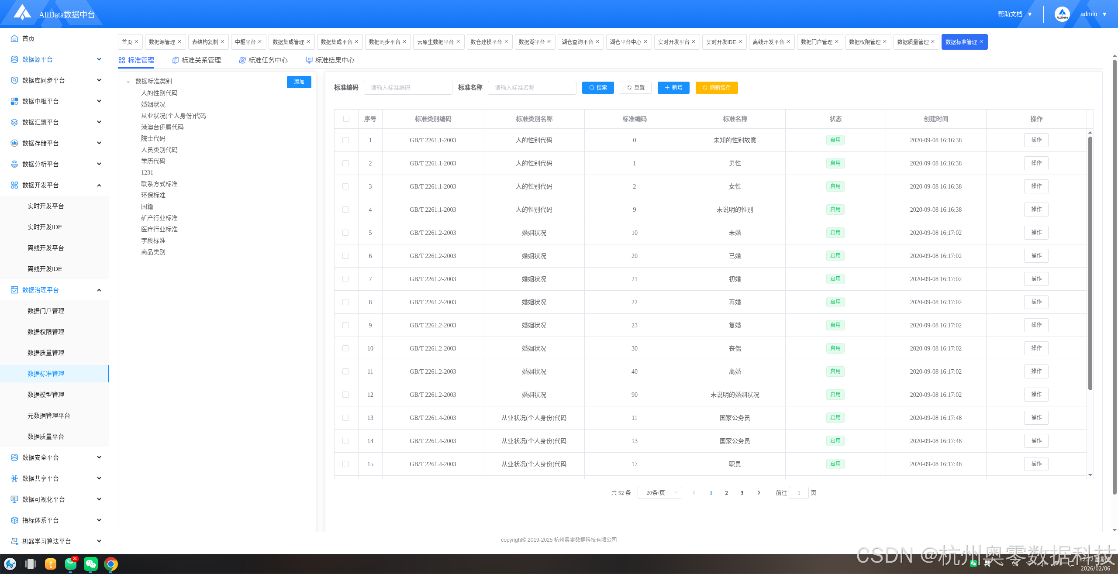Image resolution: width=1118 pixels, height=574 pixels.
Task: Check the row 5 checkbox for 未婚
Action: [345, 233]
